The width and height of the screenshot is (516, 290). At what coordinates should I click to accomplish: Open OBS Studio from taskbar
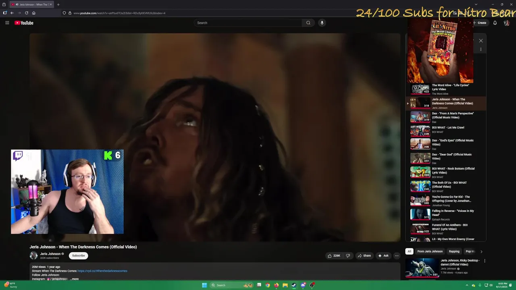pos(312,285)
